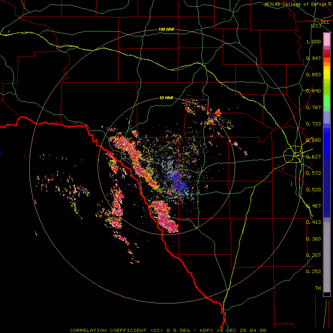Click the 0.467 legend value

[313, 206]
